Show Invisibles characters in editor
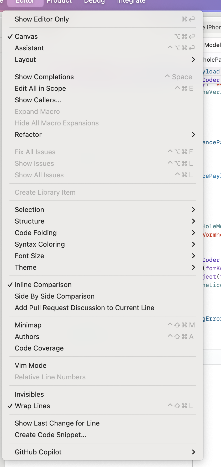Image resolution: width=221 pixels, height=467 pixels. tap(29, 394)
